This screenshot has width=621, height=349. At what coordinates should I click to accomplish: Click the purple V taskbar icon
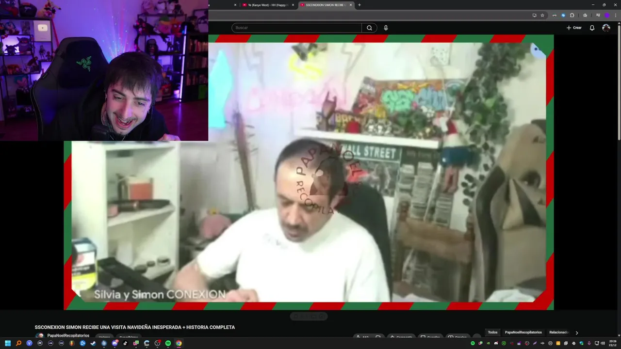[x=29, y=343]
